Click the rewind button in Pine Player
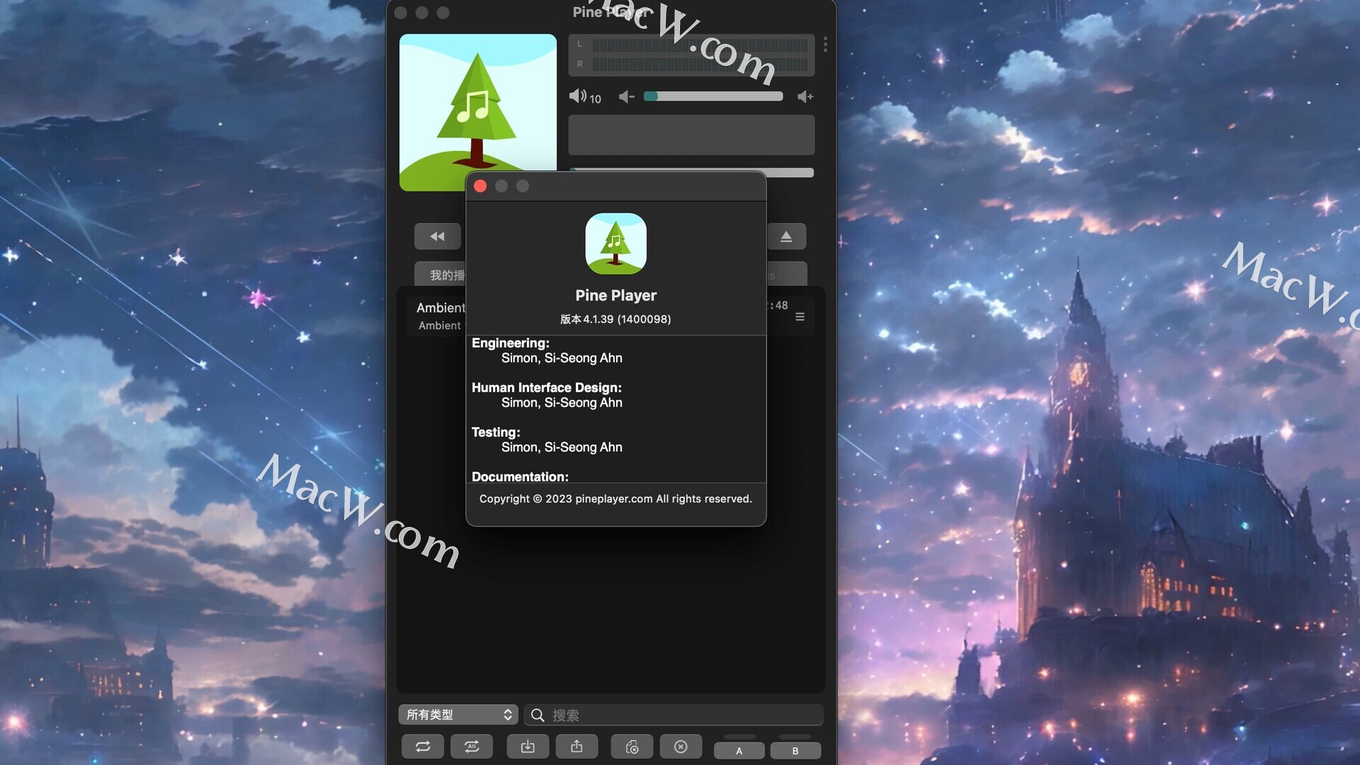This screenshot has height=765, width=1360. coord(438,237)
